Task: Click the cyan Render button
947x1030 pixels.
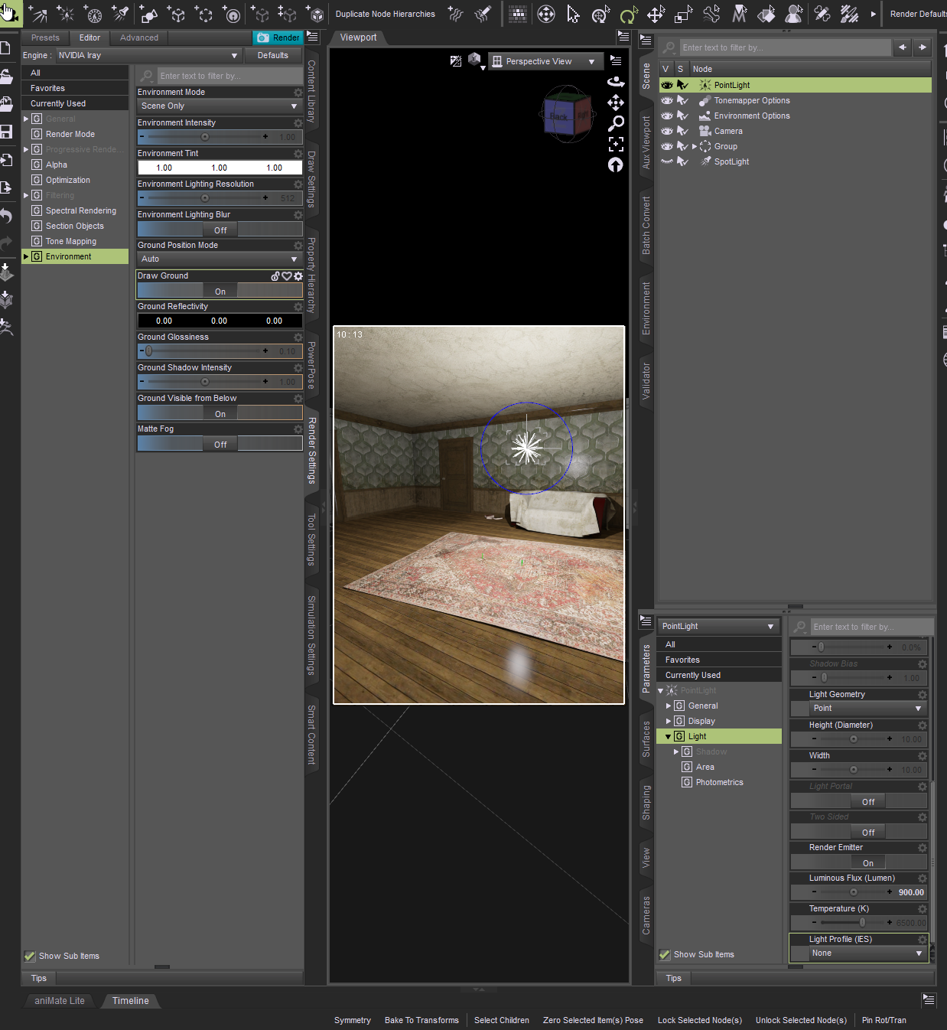Action: pos(278,37)
